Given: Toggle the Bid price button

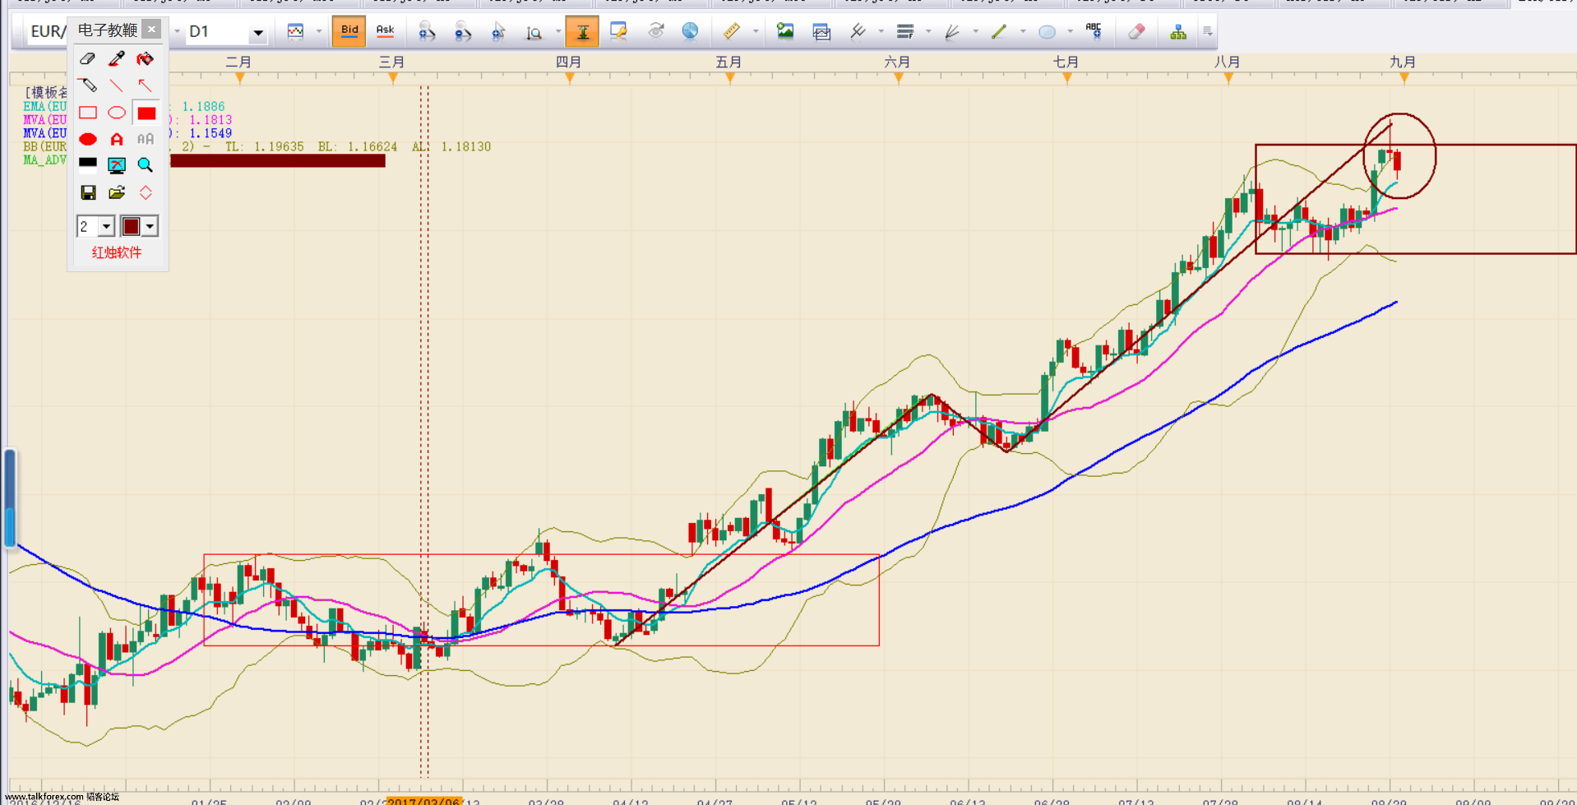Looking at the screenshot, I should click(349, 31).
